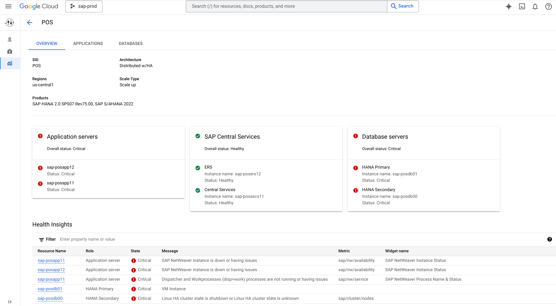Click healthy check icon beside Central Services

198,190
